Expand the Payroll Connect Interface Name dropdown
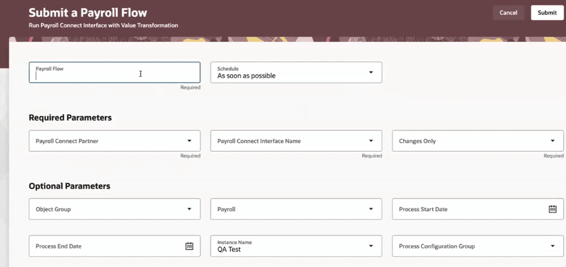Image resolution: width=566 pixels, height=267 pixels. coord(296,141)
